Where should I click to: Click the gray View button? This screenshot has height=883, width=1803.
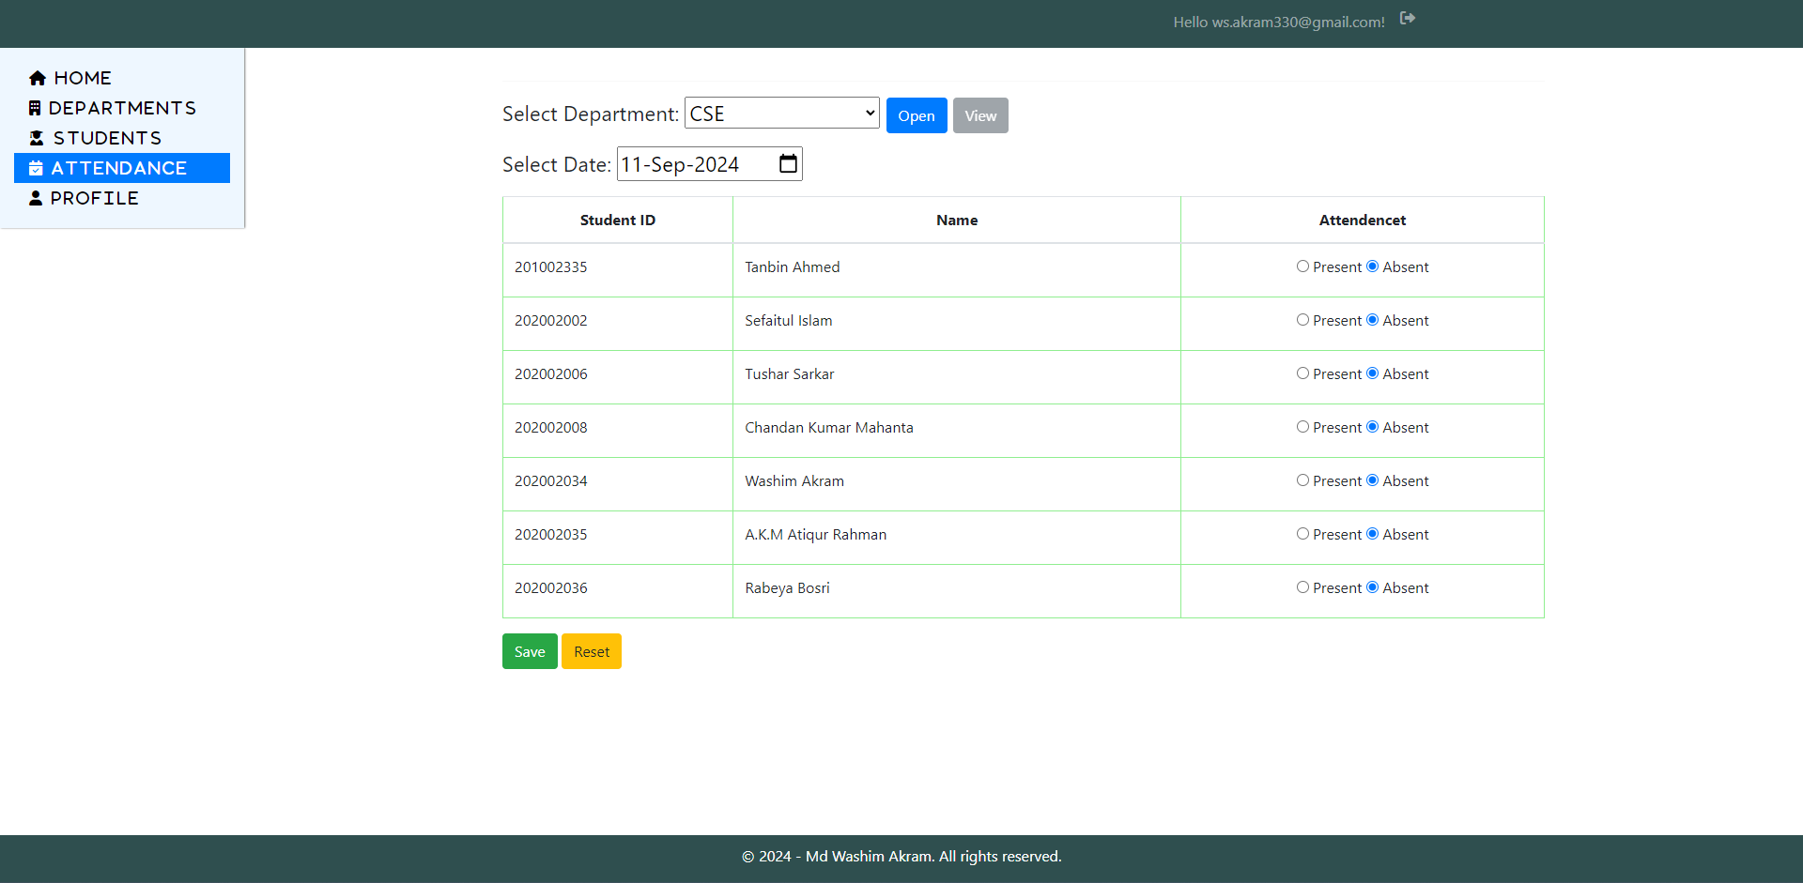point(980,115)
